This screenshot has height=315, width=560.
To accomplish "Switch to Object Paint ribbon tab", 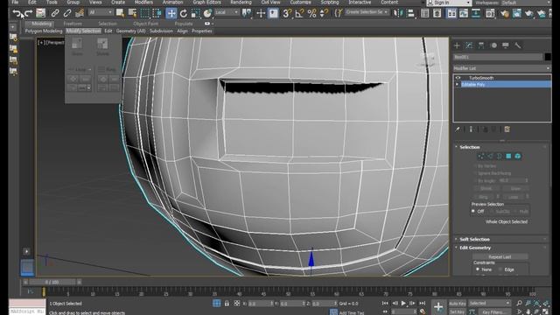I will (x=146, y=24).
